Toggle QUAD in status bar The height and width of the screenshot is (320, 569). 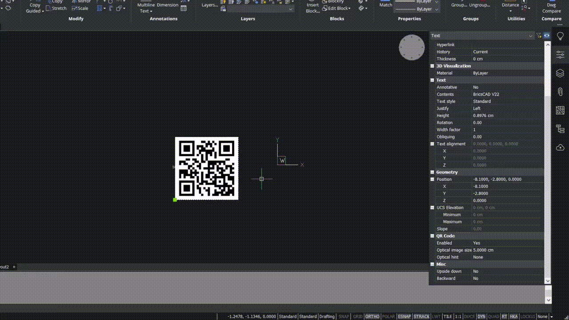click(x=493, y=316)
